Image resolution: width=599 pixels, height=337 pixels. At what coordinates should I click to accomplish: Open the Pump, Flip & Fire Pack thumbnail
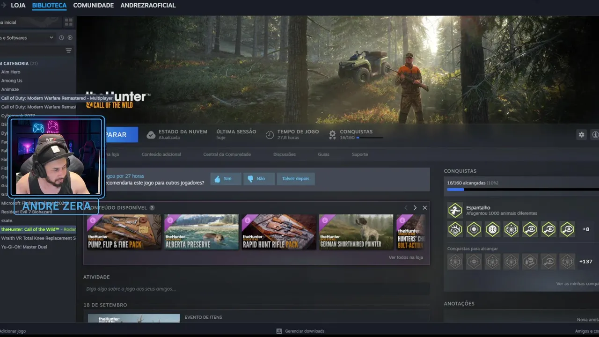tap(124, 232)
